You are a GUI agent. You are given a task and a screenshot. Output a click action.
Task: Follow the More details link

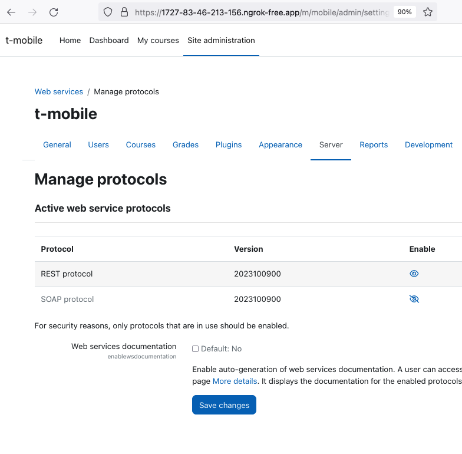pos(235,381)
